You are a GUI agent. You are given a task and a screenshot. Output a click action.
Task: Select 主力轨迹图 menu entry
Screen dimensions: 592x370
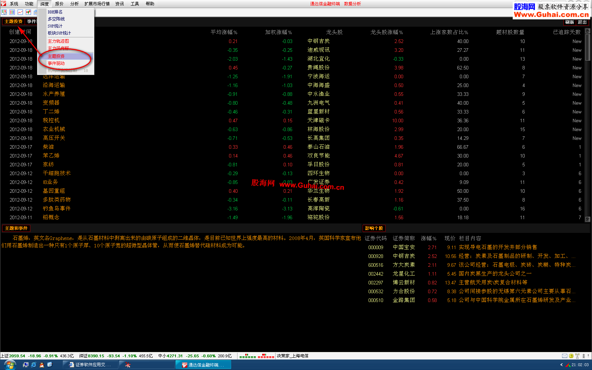66,41
